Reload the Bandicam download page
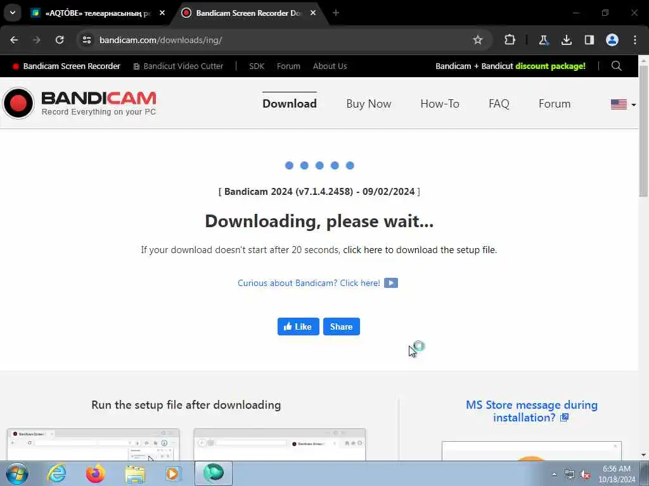This screenshot has width=649, height=486. coord(60,40)
